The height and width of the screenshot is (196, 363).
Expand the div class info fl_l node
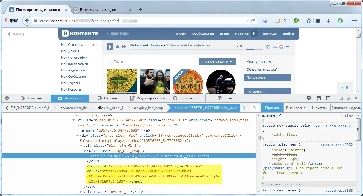point(81,192)
